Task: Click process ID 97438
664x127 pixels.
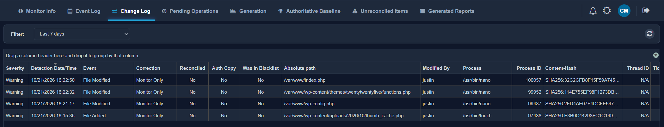Action: (x=535, y=116)
